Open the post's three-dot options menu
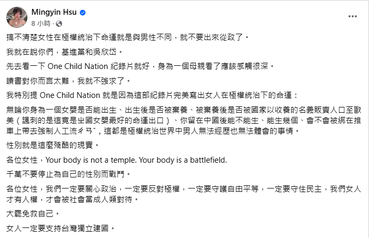This screenshot has width=369, height=238. click(353, 16)
